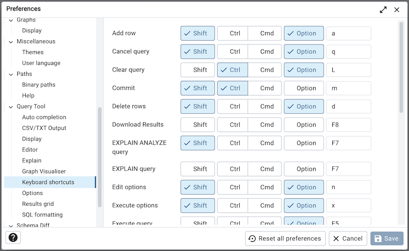Edit the Edit options key field 'n'
The image size is (409, 251).
(x=349, y=187)
